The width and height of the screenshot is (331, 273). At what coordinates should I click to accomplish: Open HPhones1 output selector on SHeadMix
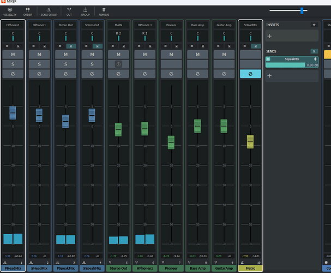point(39,25)
